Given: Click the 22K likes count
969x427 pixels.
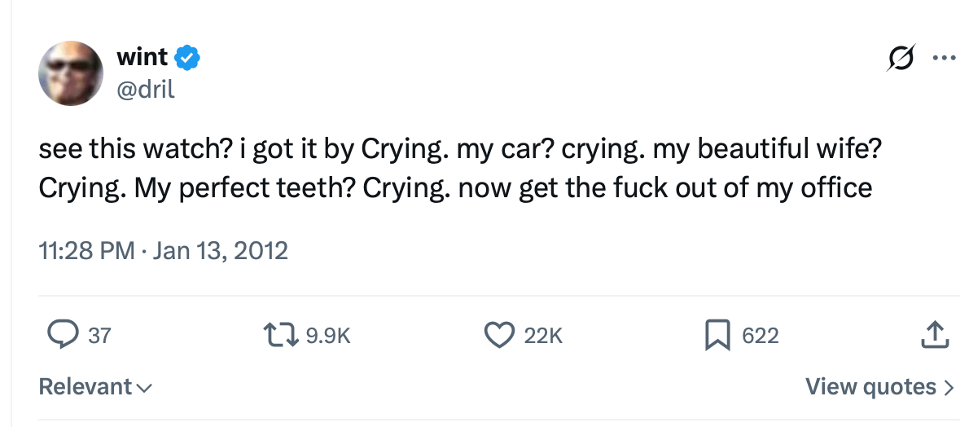Looking at the screenshot, I should (543, 335).
